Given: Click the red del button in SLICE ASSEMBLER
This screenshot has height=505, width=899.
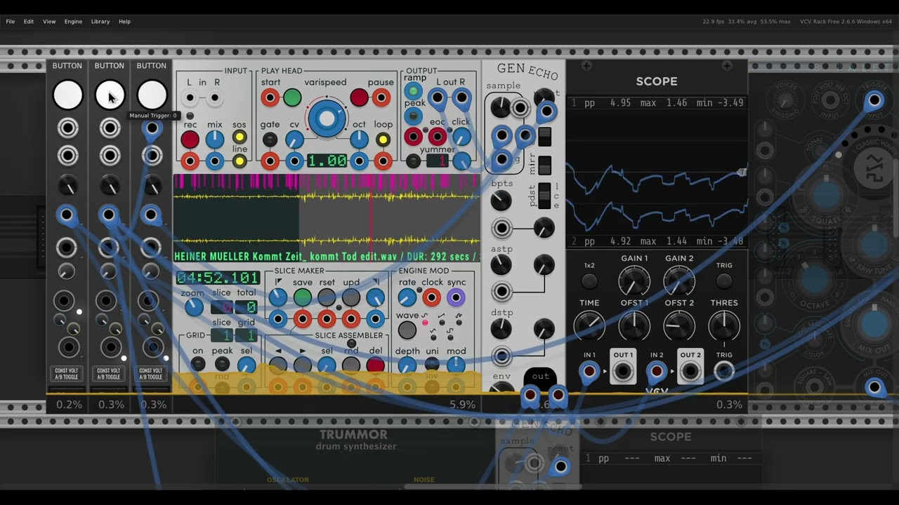Looking at the screenshot, I should tap(376, 365).
